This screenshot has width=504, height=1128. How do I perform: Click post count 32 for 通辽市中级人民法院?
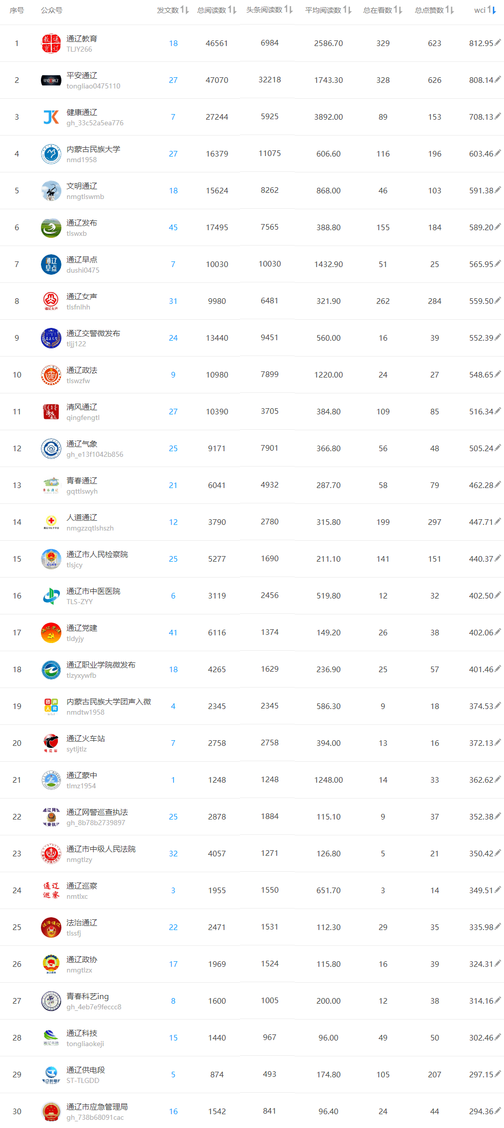(x=173, y=854)
